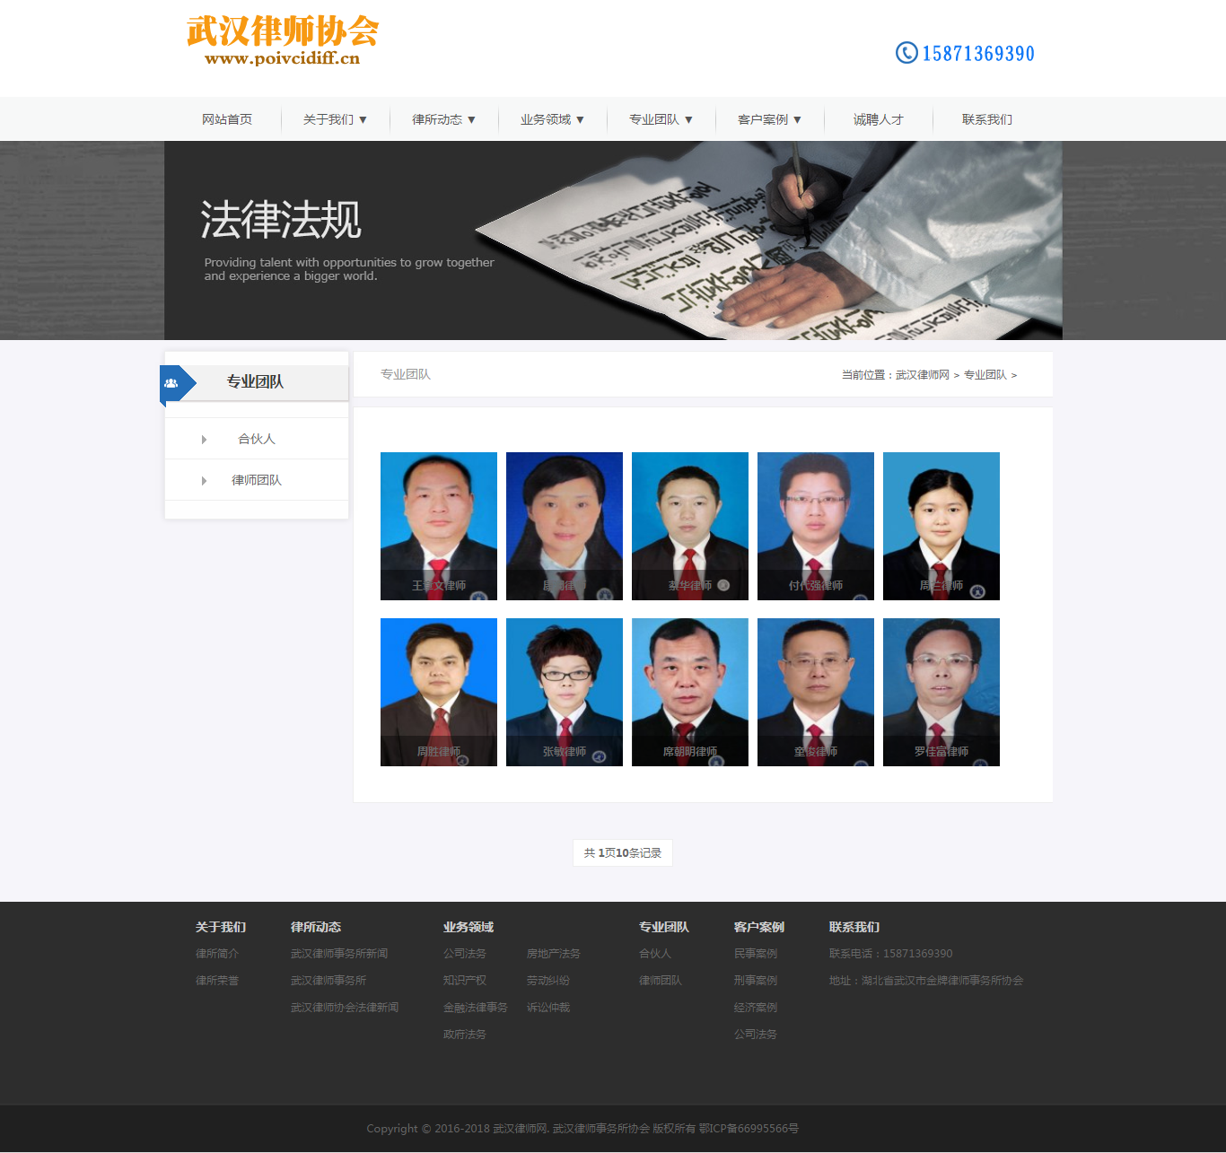Click the phone icon beside 15871369390
The height and width of the screenshot is (1153, 1226).
coord(906,53)
